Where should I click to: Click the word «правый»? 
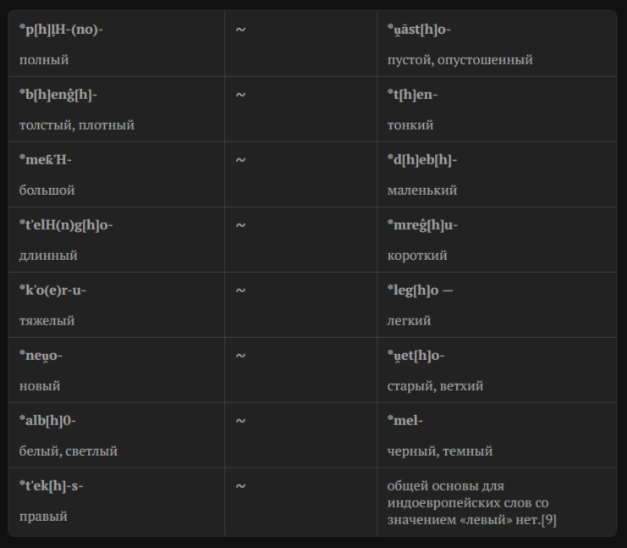tap(43, 517)
